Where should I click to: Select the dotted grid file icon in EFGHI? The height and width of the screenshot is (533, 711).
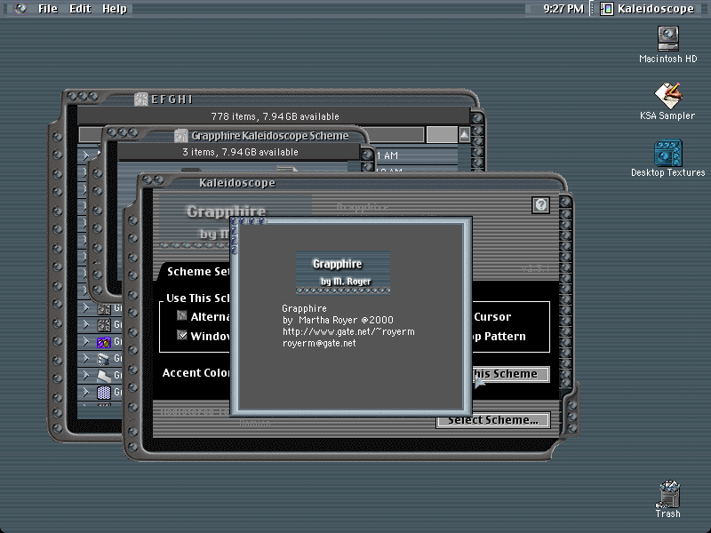click(104, 393)
